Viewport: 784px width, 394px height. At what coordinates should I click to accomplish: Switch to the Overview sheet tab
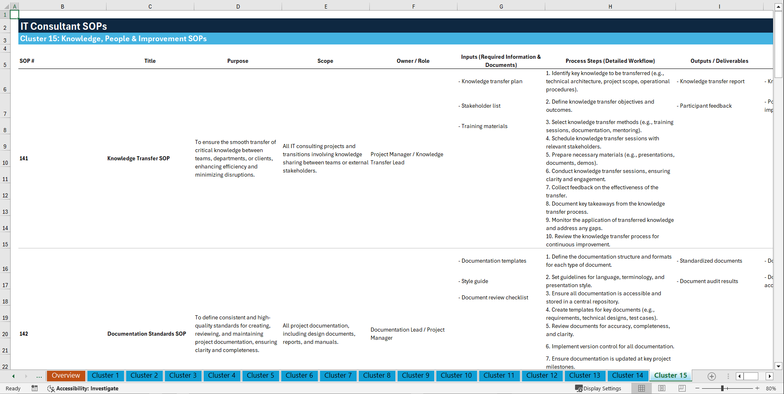pos(66,375)
